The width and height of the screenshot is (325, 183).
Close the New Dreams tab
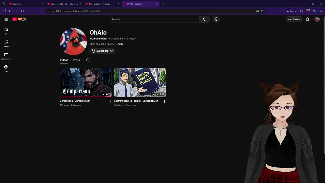[x=119, y=4]
